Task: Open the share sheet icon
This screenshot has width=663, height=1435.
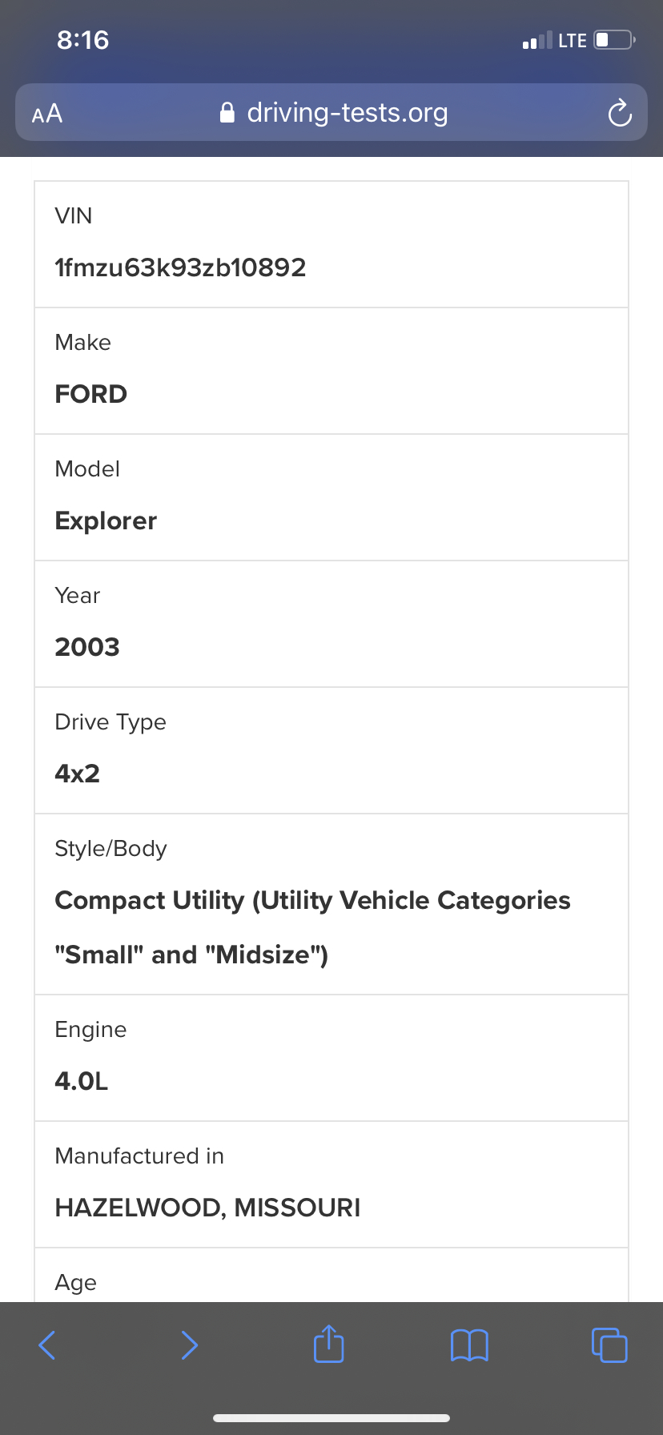Action: 328,1344
